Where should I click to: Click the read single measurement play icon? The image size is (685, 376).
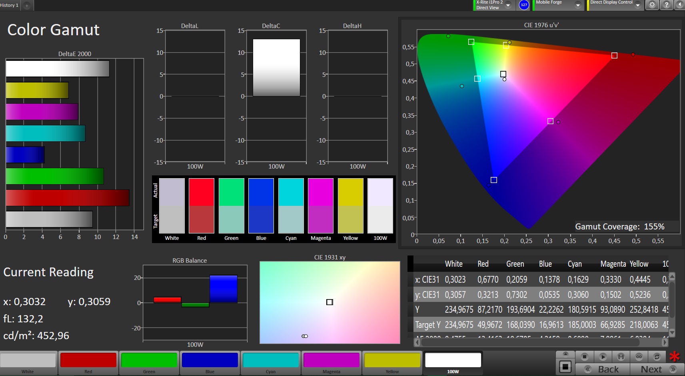(x=603, y=356)
